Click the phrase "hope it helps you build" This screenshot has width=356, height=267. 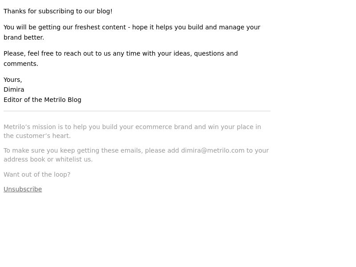(x=168, y=27)
